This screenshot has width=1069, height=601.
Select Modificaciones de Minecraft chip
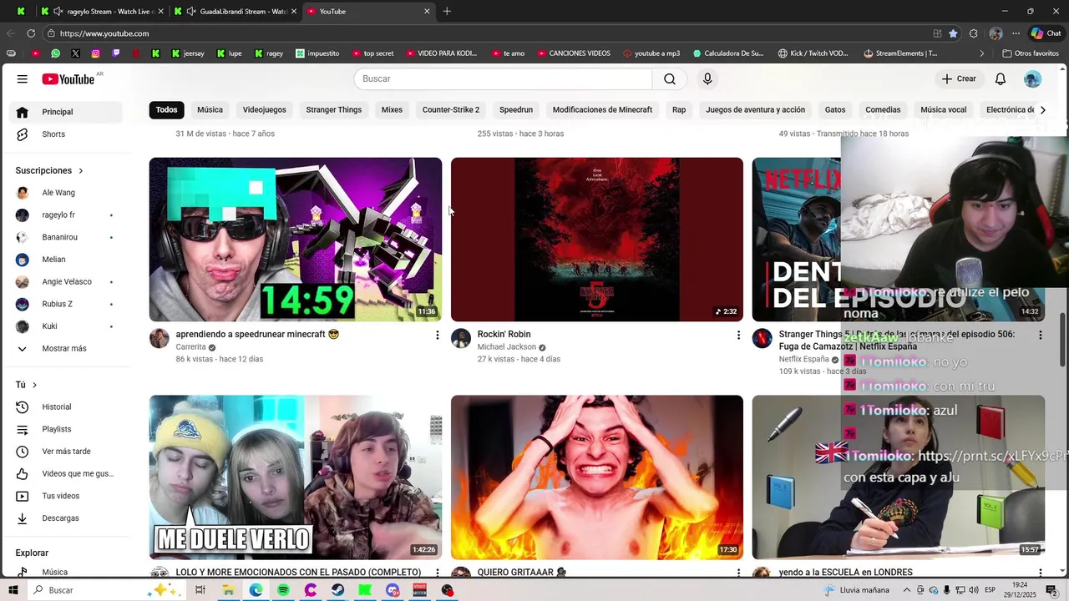(x=602, y=109)
